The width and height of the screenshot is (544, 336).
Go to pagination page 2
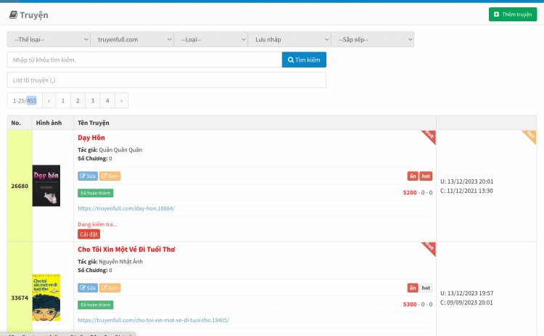coord(78,101)
